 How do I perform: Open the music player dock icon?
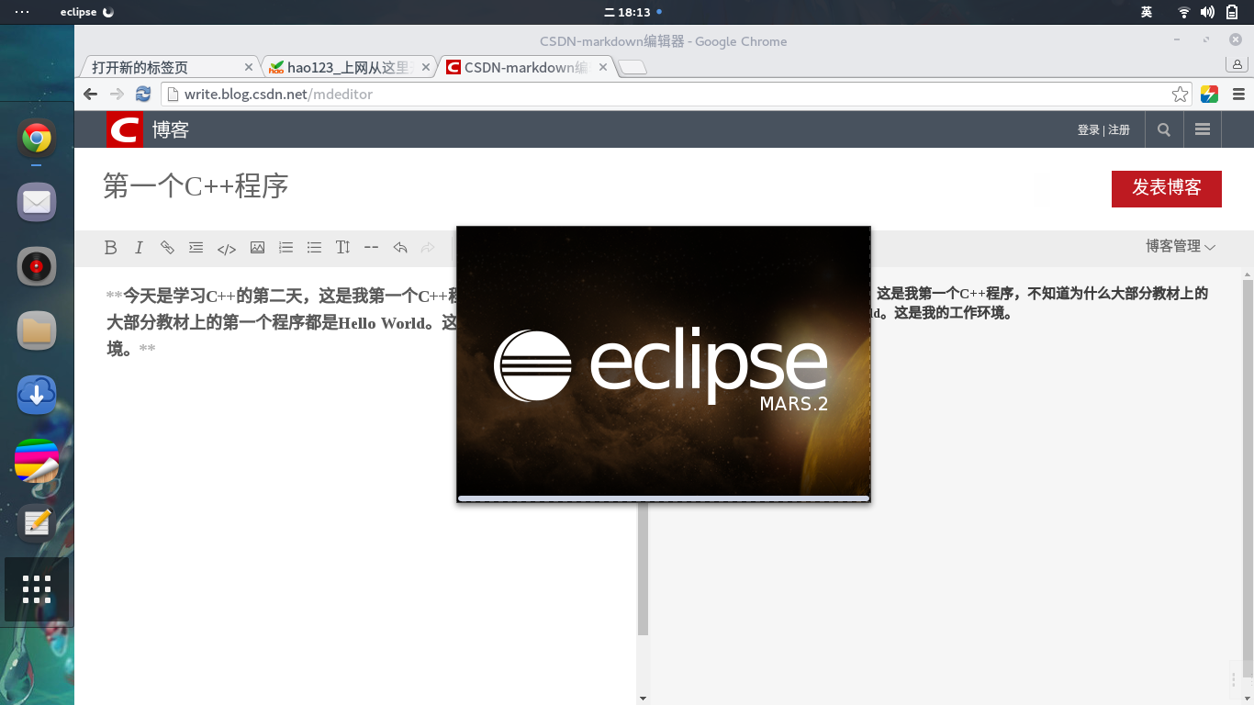[37, 267]
